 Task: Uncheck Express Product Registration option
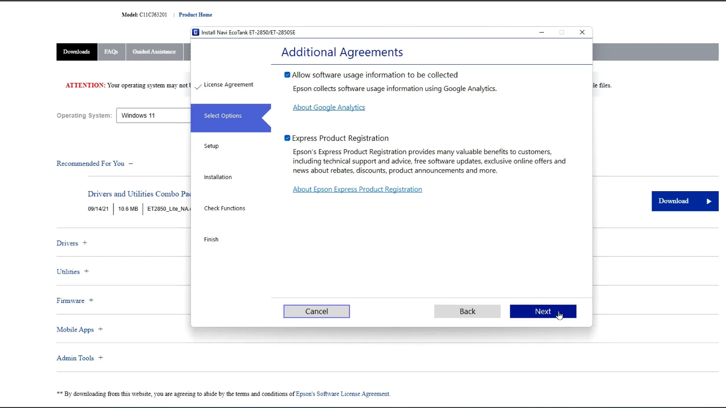click(287, 138)
